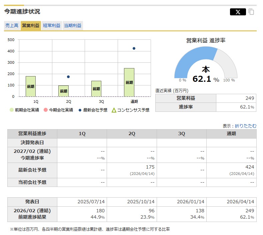The height and width of the screenshot is (235, 263).
Task: Switch to the 売上高 tab
Action: pyautogui.click(x=12, y=25)
